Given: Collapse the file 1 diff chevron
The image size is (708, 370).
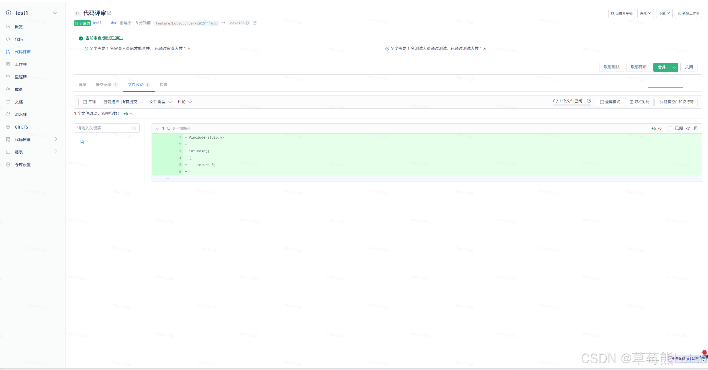Looking at the screenshot, I should click(x=158, y=129).
